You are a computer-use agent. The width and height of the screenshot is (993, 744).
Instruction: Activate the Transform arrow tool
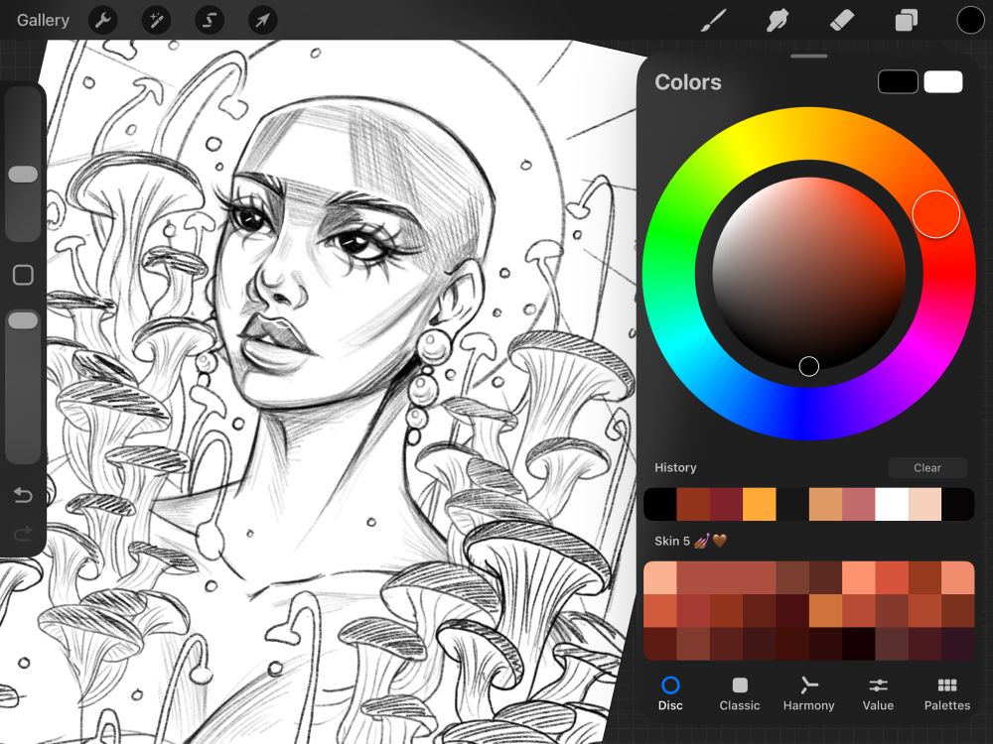pos(261,20)
